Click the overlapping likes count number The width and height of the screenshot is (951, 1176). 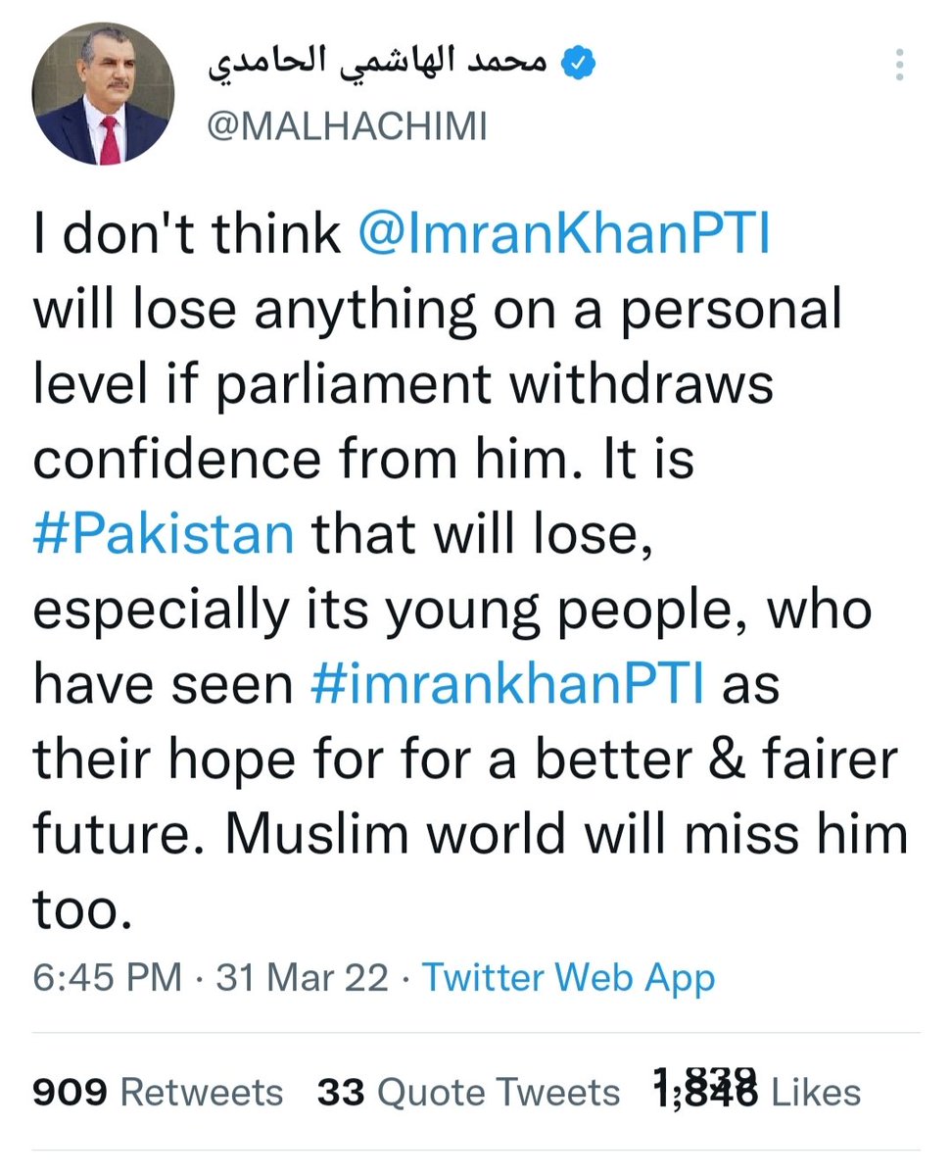click(705, 1089)
